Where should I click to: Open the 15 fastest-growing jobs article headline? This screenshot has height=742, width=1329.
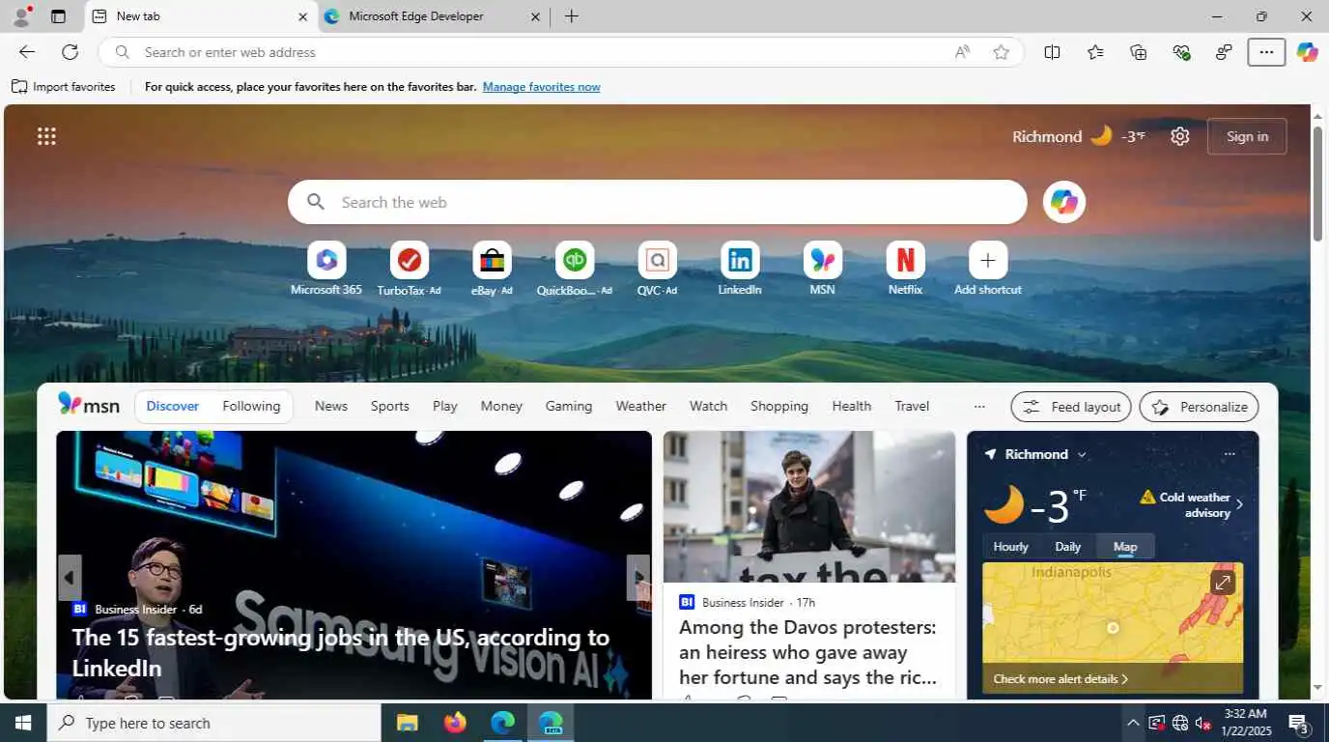tap(340, 652)
